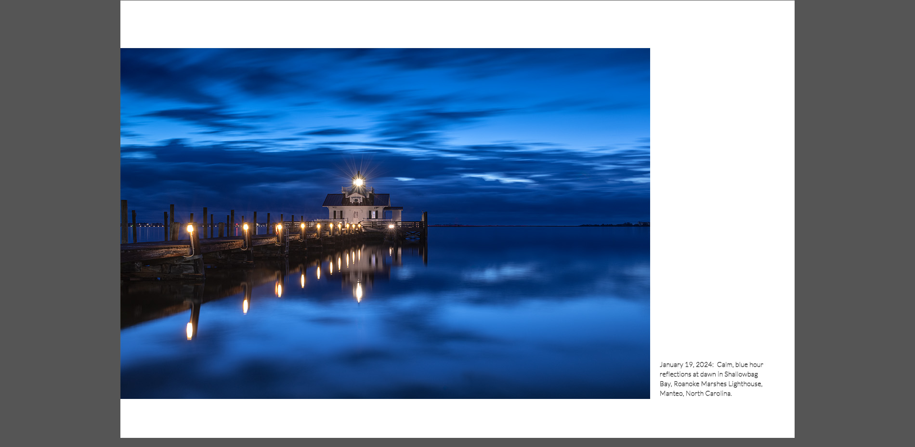Click the gray background right of the page
The image size is (915, 447).
[x=854, y=223]
